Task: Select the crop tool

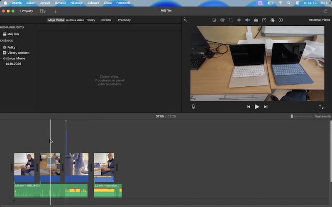Action: 231,20
